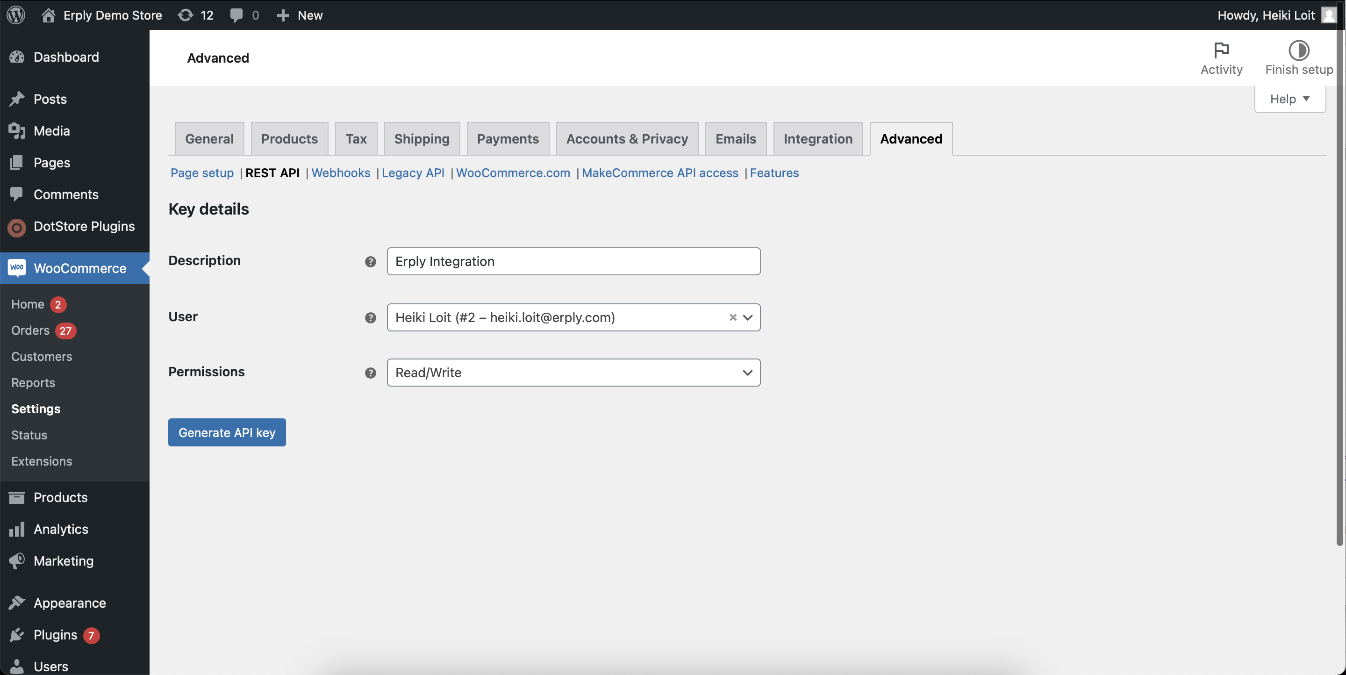Click the Pages icon in sidebar

tap(17, 163)
